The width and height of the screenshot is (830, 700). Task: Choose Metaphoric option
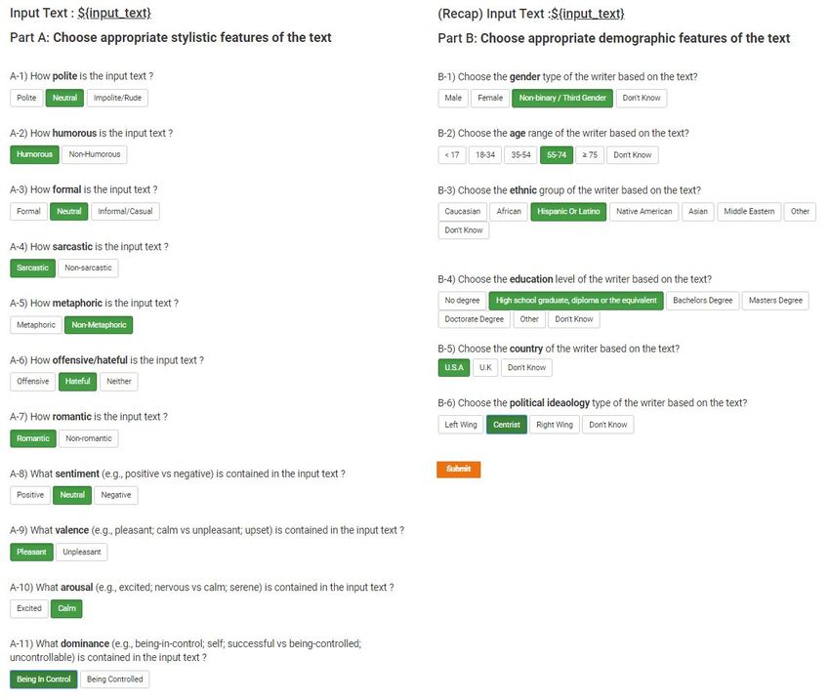click(36, 325)
